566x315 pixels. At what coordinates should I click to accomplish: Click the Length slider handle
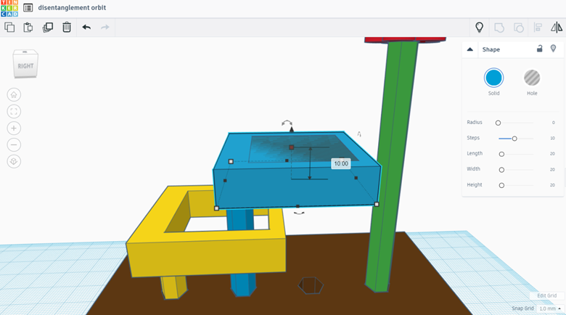point(501,154)
